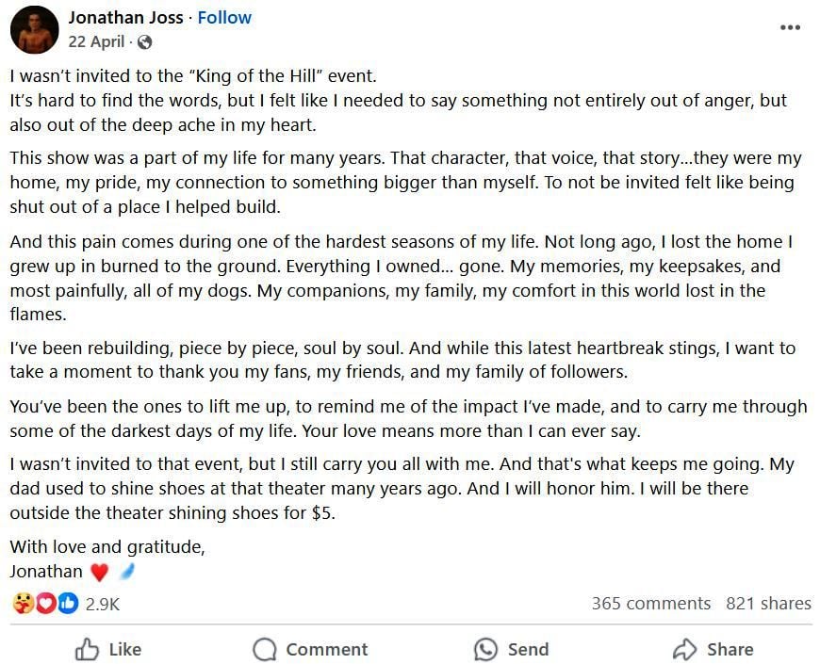Click the "With love and gratitude" closing line
Viewport: 820px width, 664px height.
coord(107,546)
